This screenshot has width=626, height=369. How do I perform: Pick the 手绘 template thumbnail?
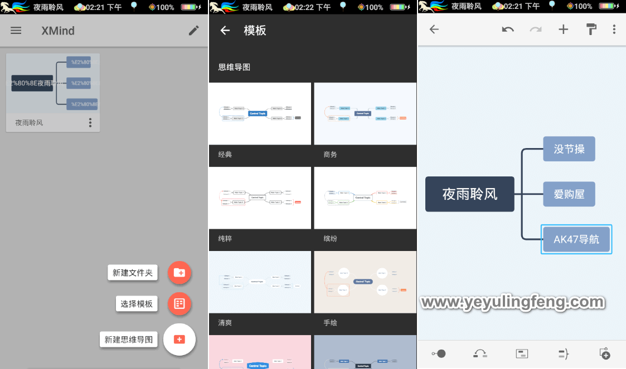(x=365, y=282)
